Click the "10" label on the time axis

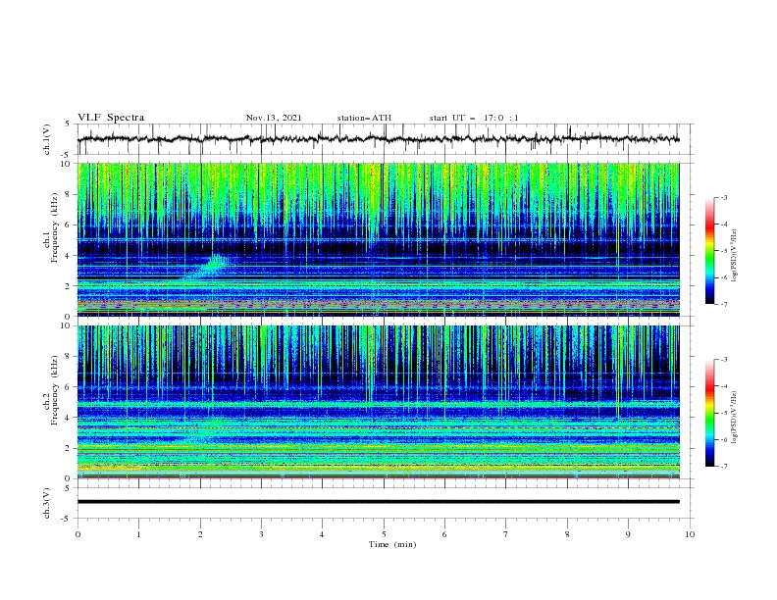pos(690,534)
